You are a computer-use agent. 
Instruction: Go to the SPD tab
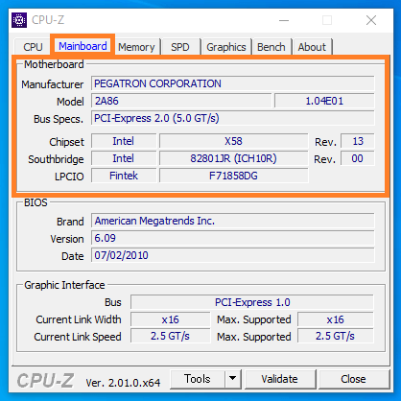[180, 47]
